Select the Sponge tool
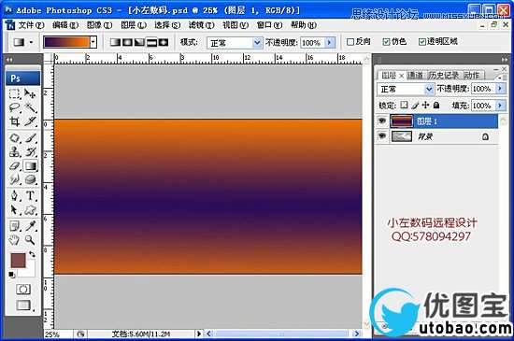 [30, 179]
